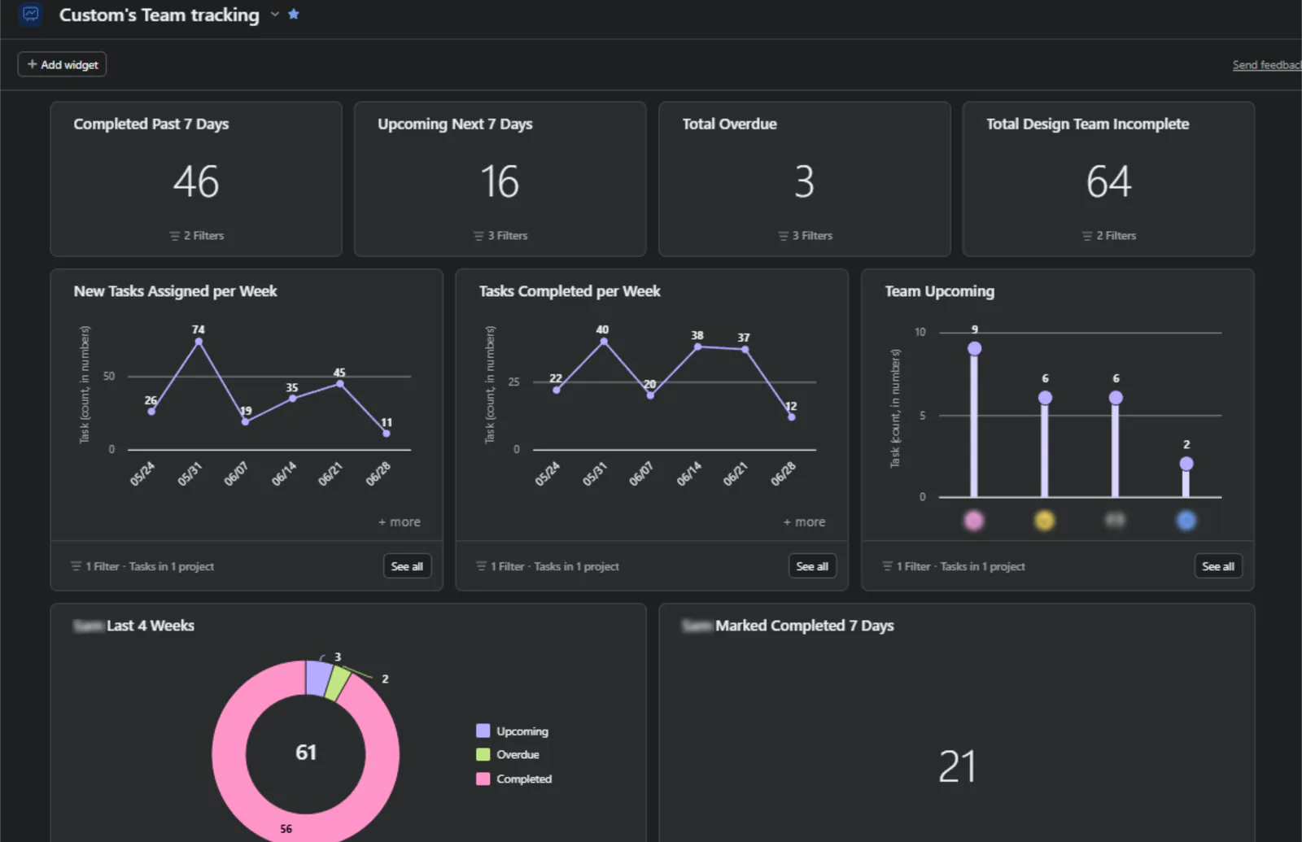Click the yellow avatar in Team Upcoming chart
1302x842 pixels.
[1044, 520]
